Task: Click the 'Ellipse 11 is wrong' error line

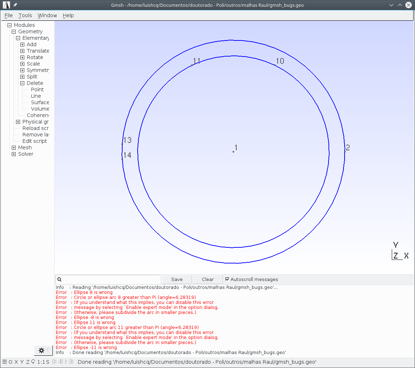Action: [85, 323]
